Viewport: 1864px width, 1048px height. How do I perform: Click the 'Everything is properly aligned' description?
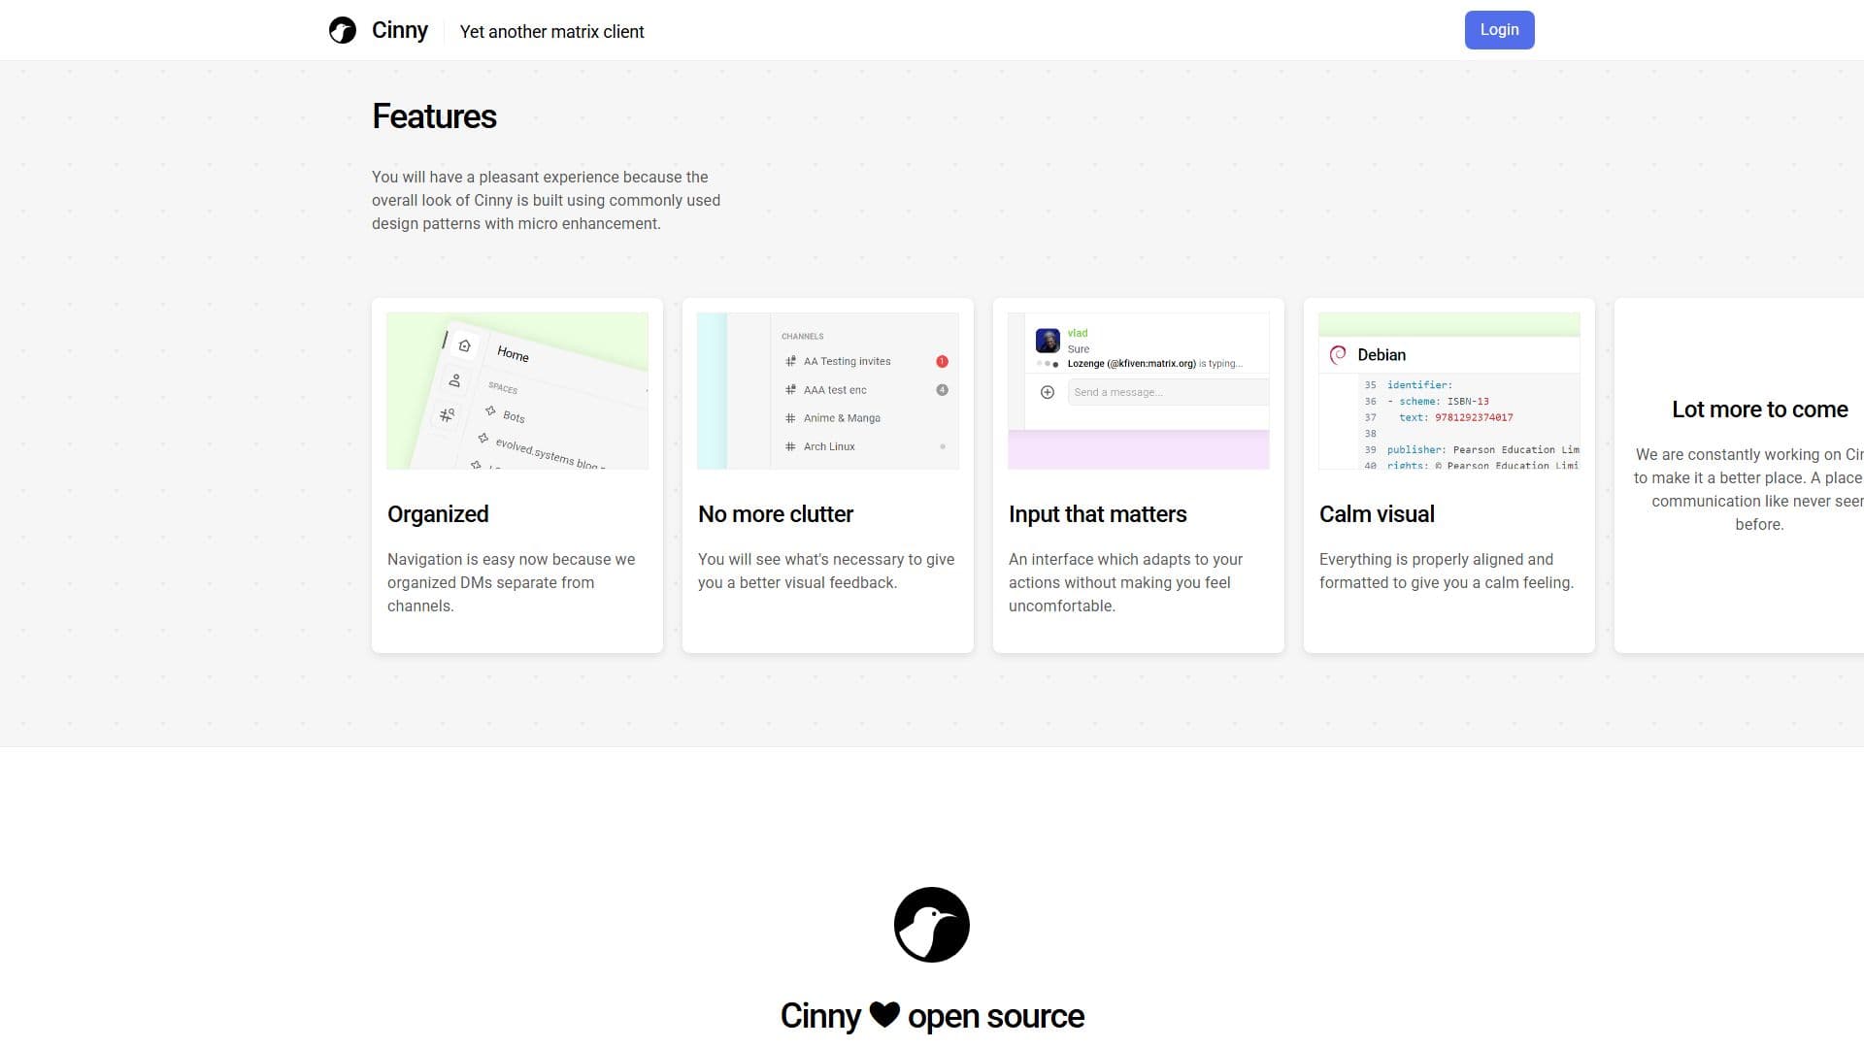[x=1447, y=571]
